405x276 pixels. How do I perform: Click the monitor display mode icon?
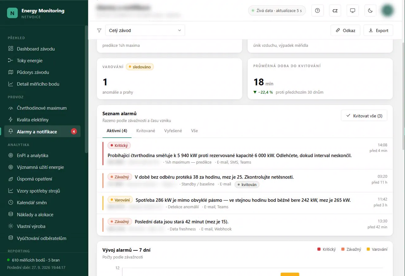tap(352, 10)
